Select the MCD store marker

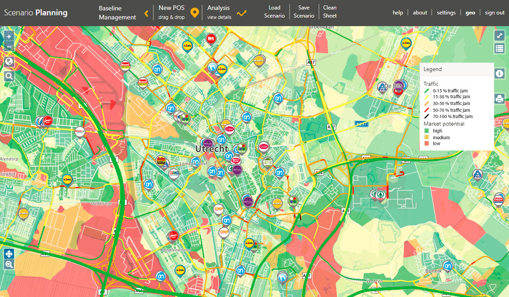(174, 174)
